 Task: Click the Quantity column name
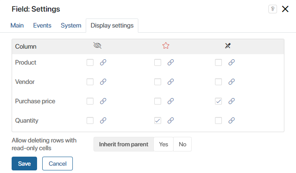pyautogui.click(x=27, y=120)
